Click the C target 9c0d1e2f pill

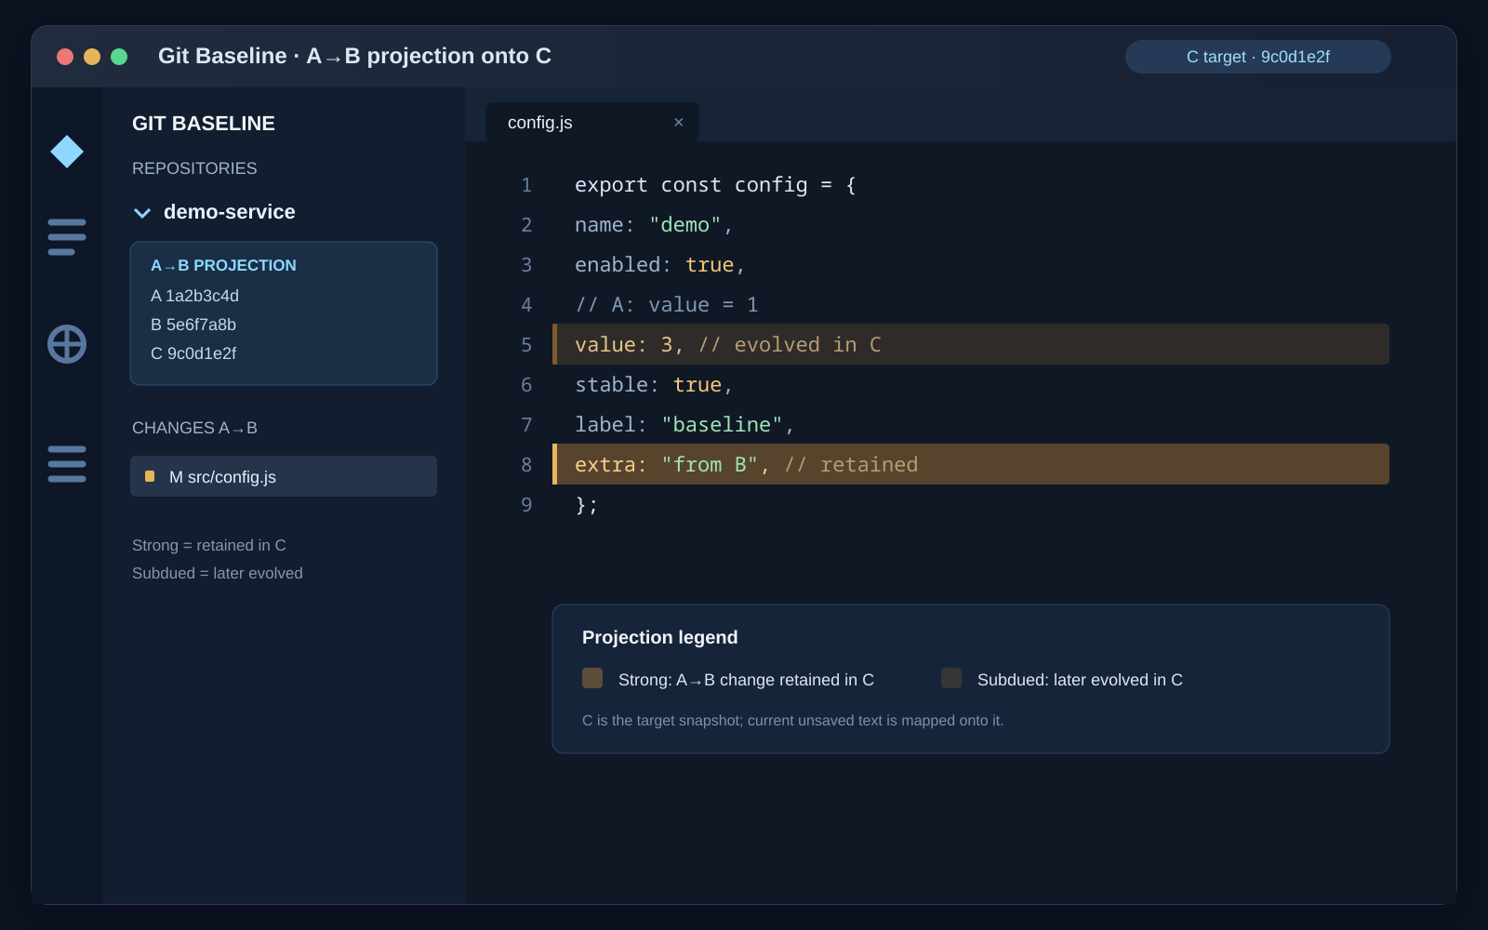(x=1258, y=57)
